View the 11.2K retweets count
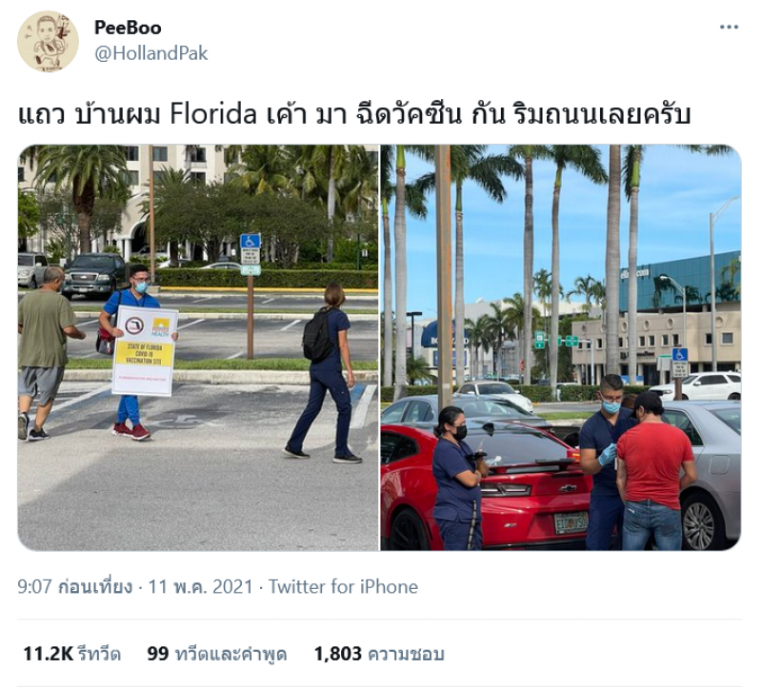 coord(49,654)
